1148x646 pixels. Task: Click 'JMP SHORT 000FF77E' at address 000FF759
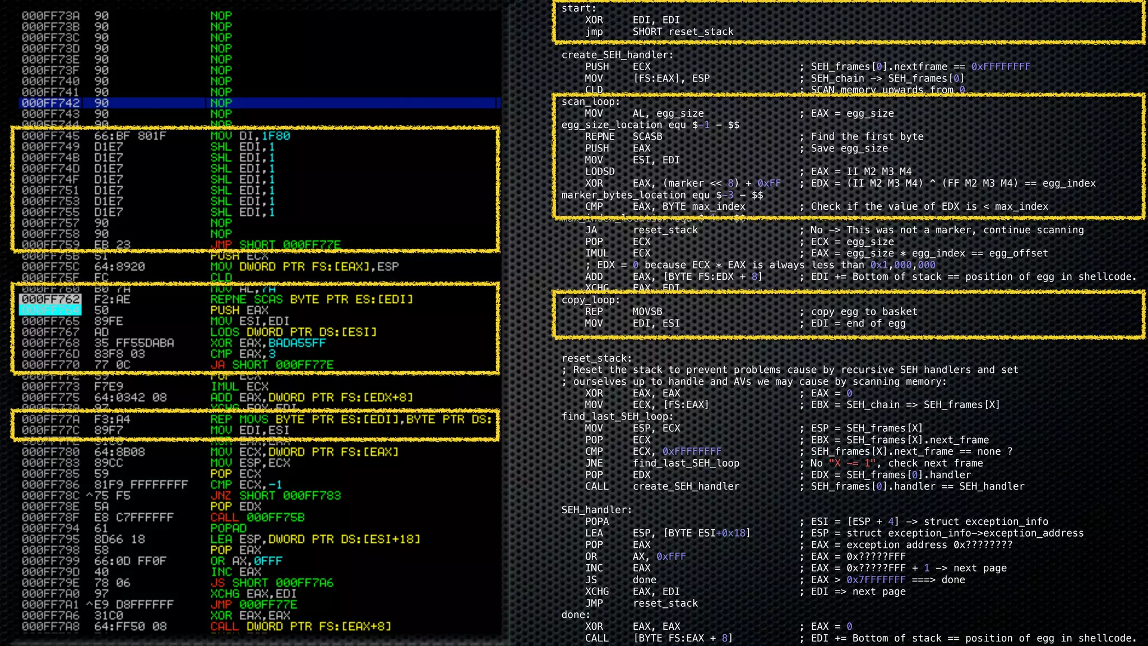[276, 245]
